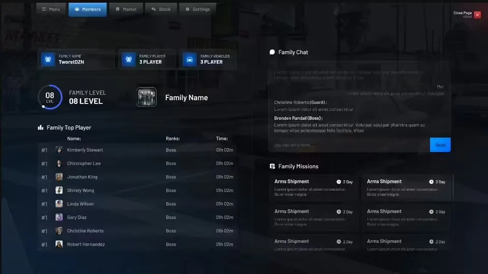The height and width of the screenshot is (274, 488).
Task: Click the Family Player people icon
Action: pos(129,59)
